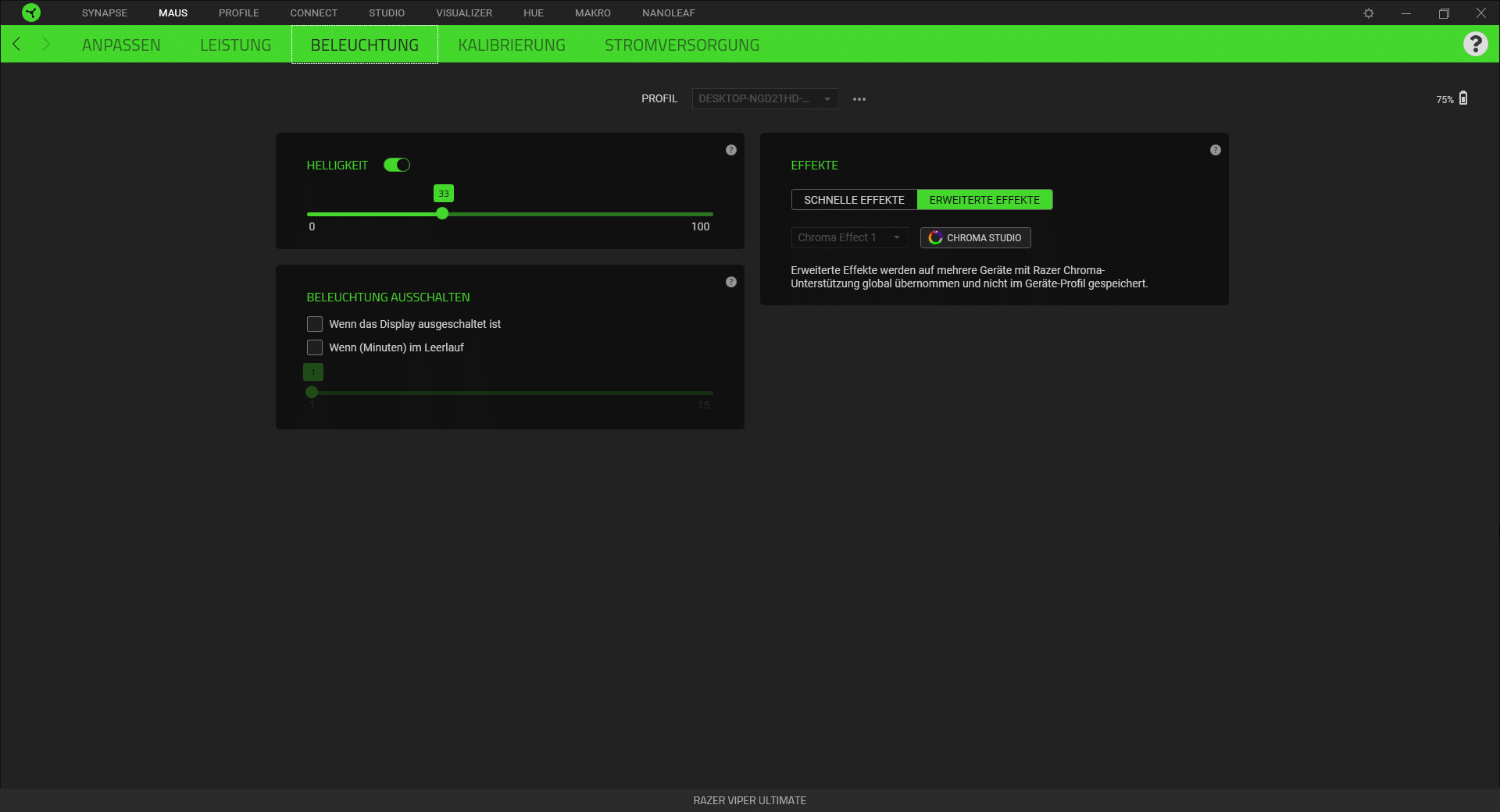Click the large help question mark icon

[x=1475, y=45]
